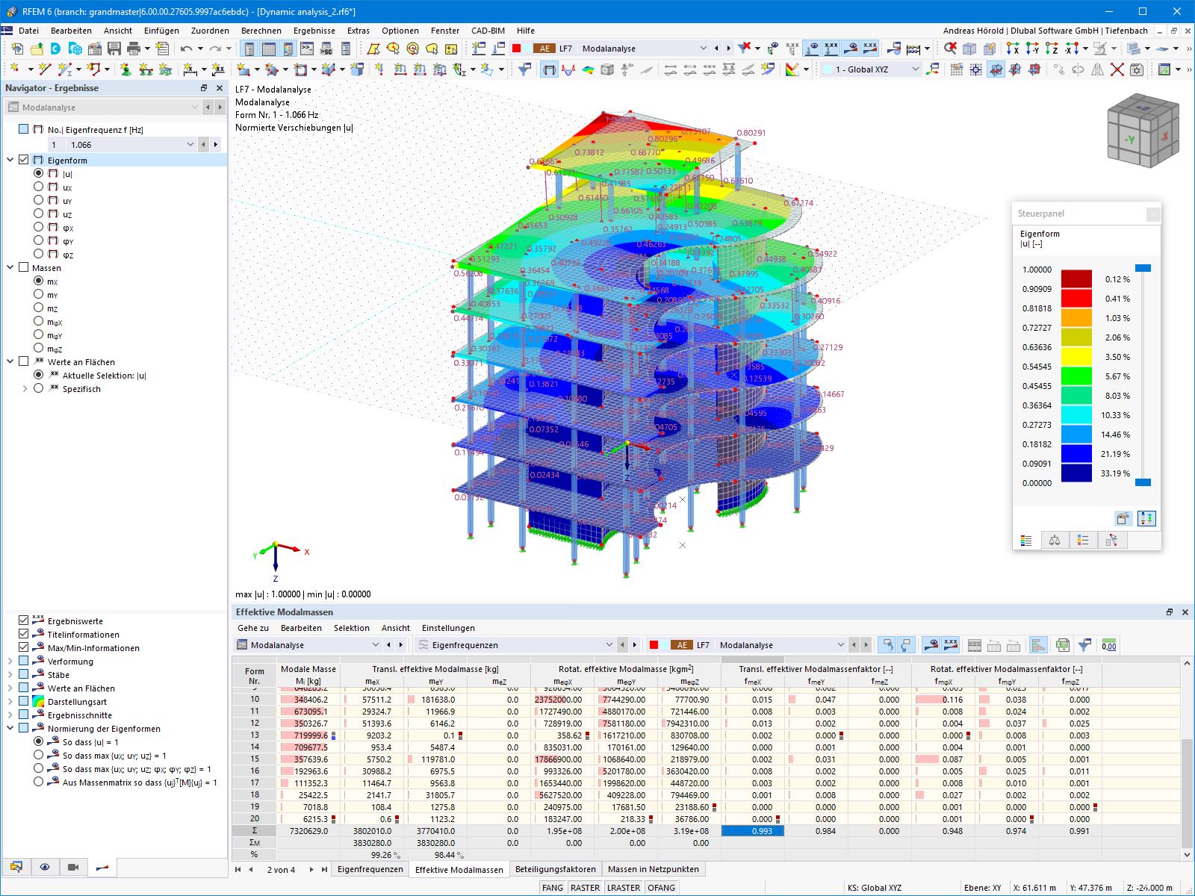The image size is (1195, 896).
Task: Click the eye display icon in navigator bottom
Action: click(45, 867)
